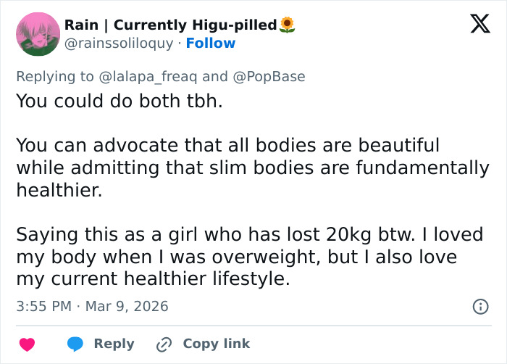Click the sunflower emoji in the display name
Viewport: 507px width, 364px height.
tap(288, 25)
